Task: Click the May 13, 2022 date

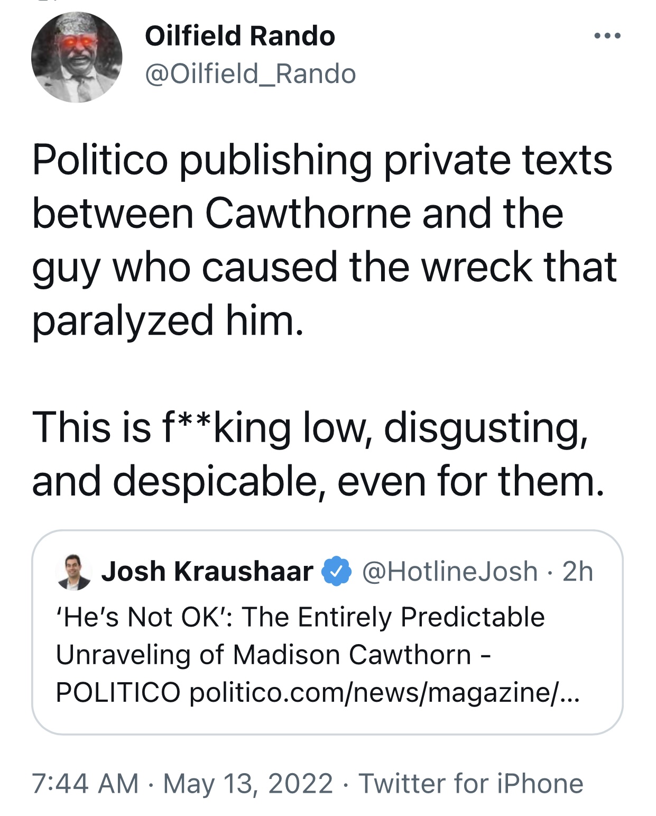Action: [248, 783]
